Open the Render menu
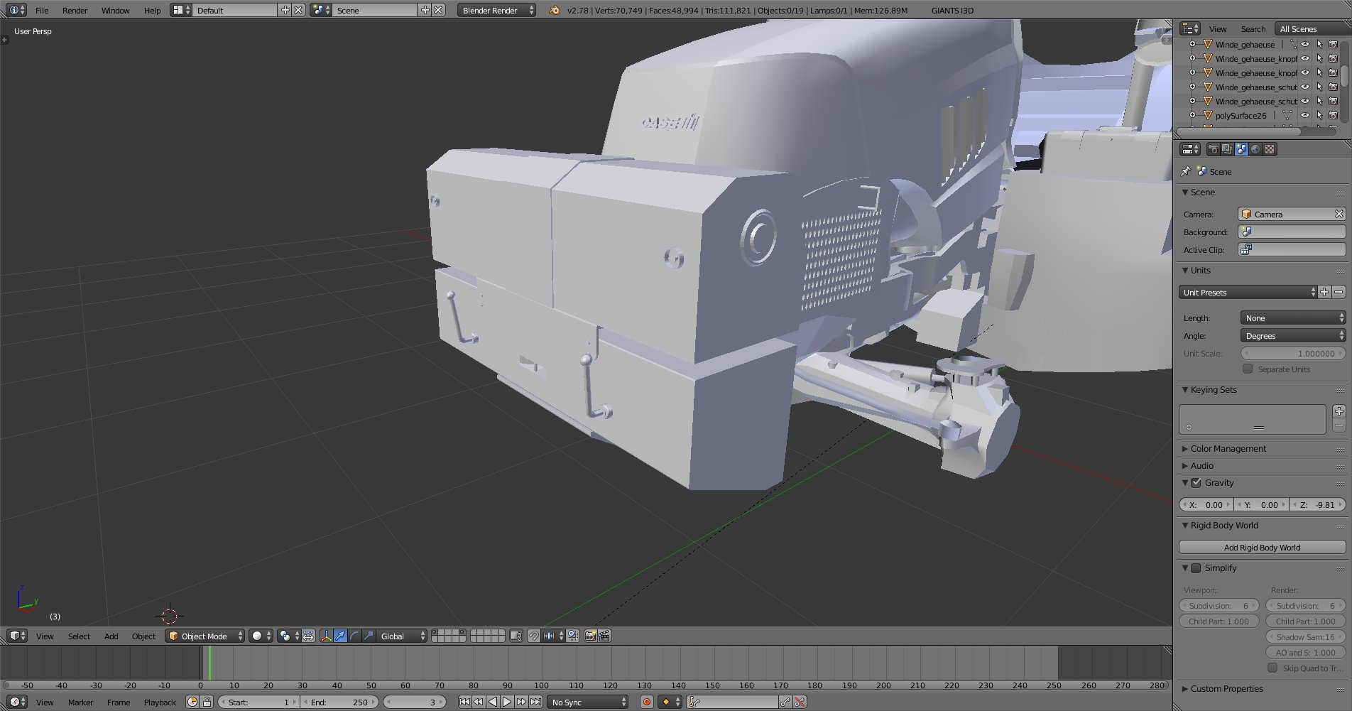The image size is (1352, 711). pos(75,10)
